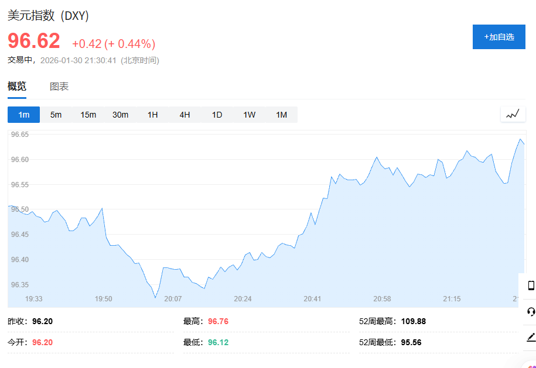The width and height of the screenshot is (536, 368).
Task: Click the 20:41 time label on the chart
Action: coord(312,299)
